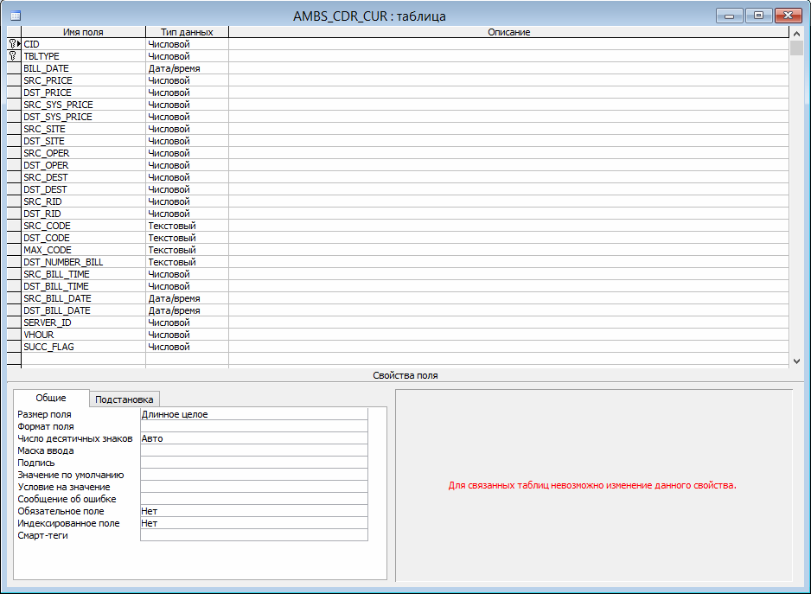The image size is (811, 594).
Task: Click the row selector for VHOUR
Action: (x=14, y=335)
